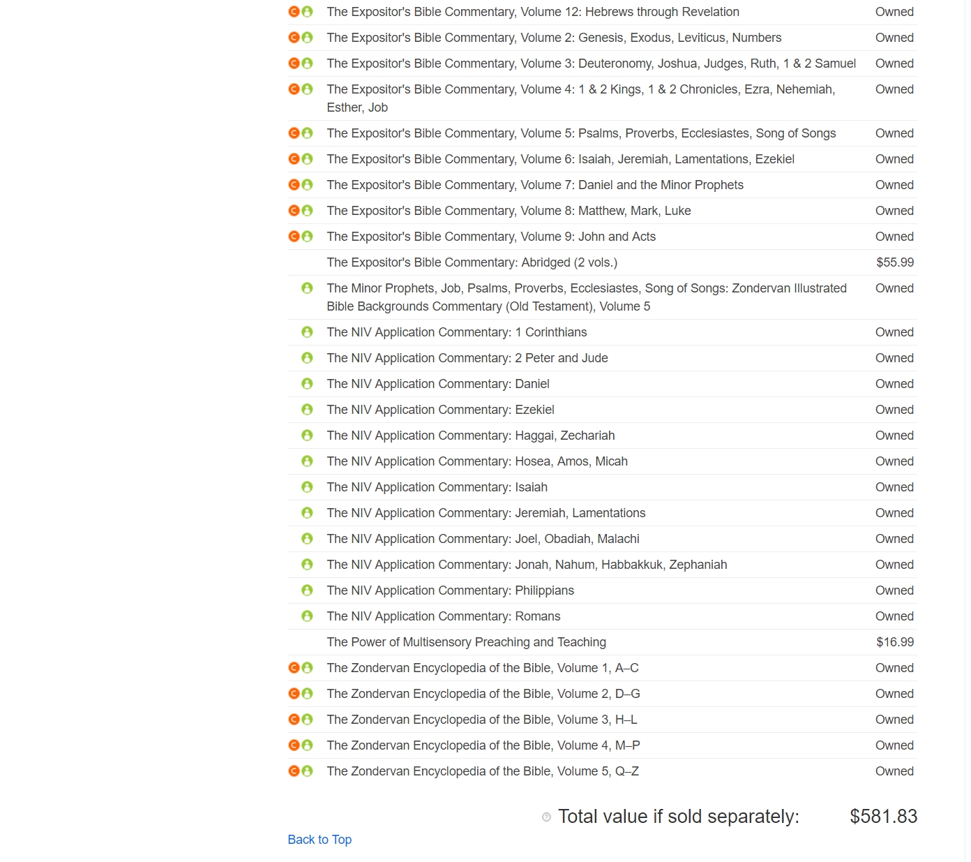The height and width of the screenshot is (862, 971).
Task: Open Expositor's Volume 9: John and Acts title
Action: point(491,237)
